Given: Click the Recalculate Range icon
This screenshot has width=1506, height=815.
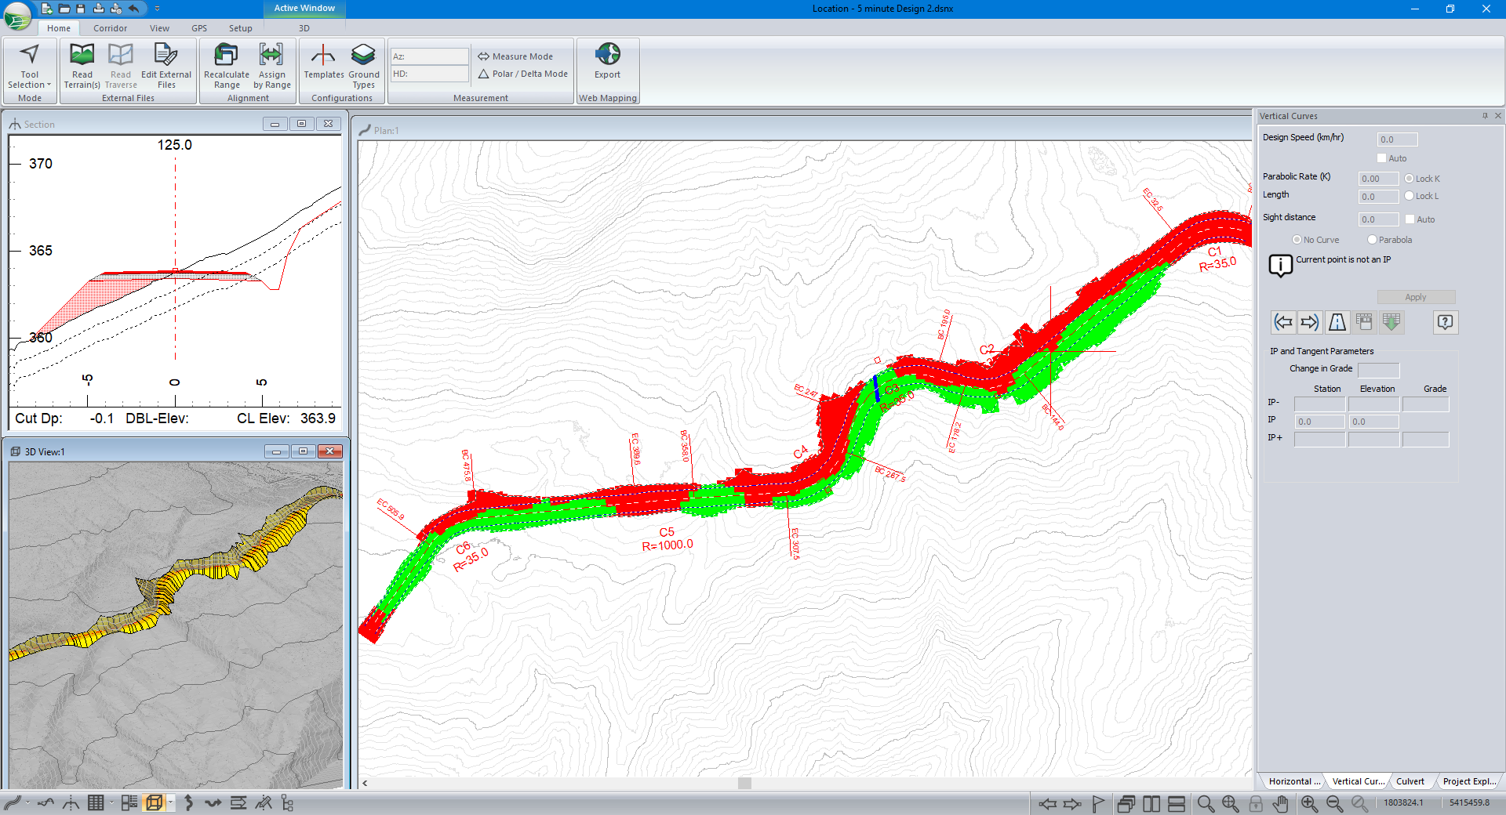Looking at the screenshot, I should (x=226, y=56).
